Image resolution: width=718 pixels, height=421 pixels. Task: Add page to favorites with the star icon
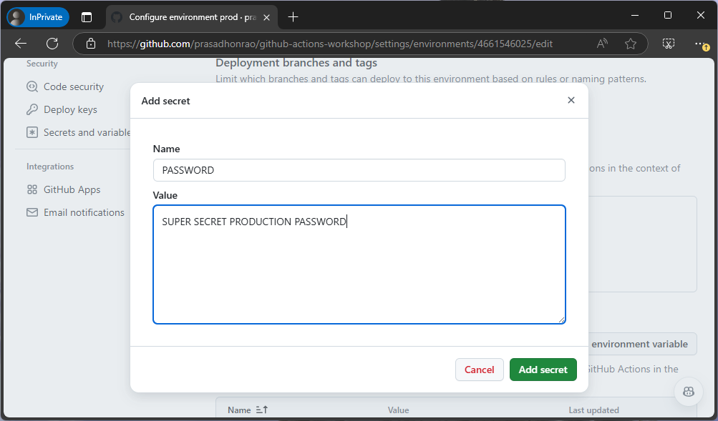coord(631,43)
